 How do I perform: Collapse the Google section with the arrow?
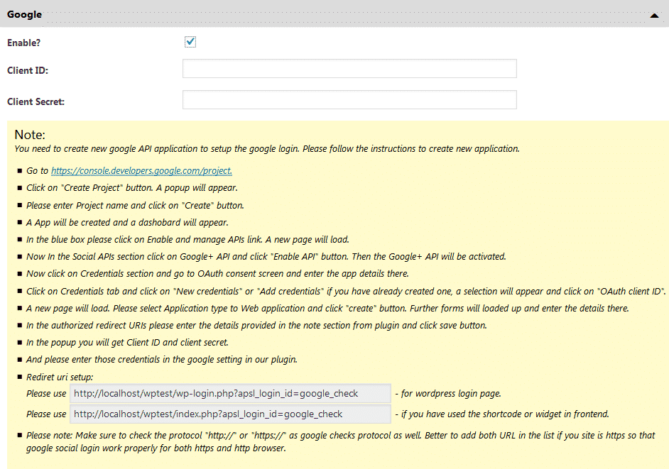(x=655, y=16)
